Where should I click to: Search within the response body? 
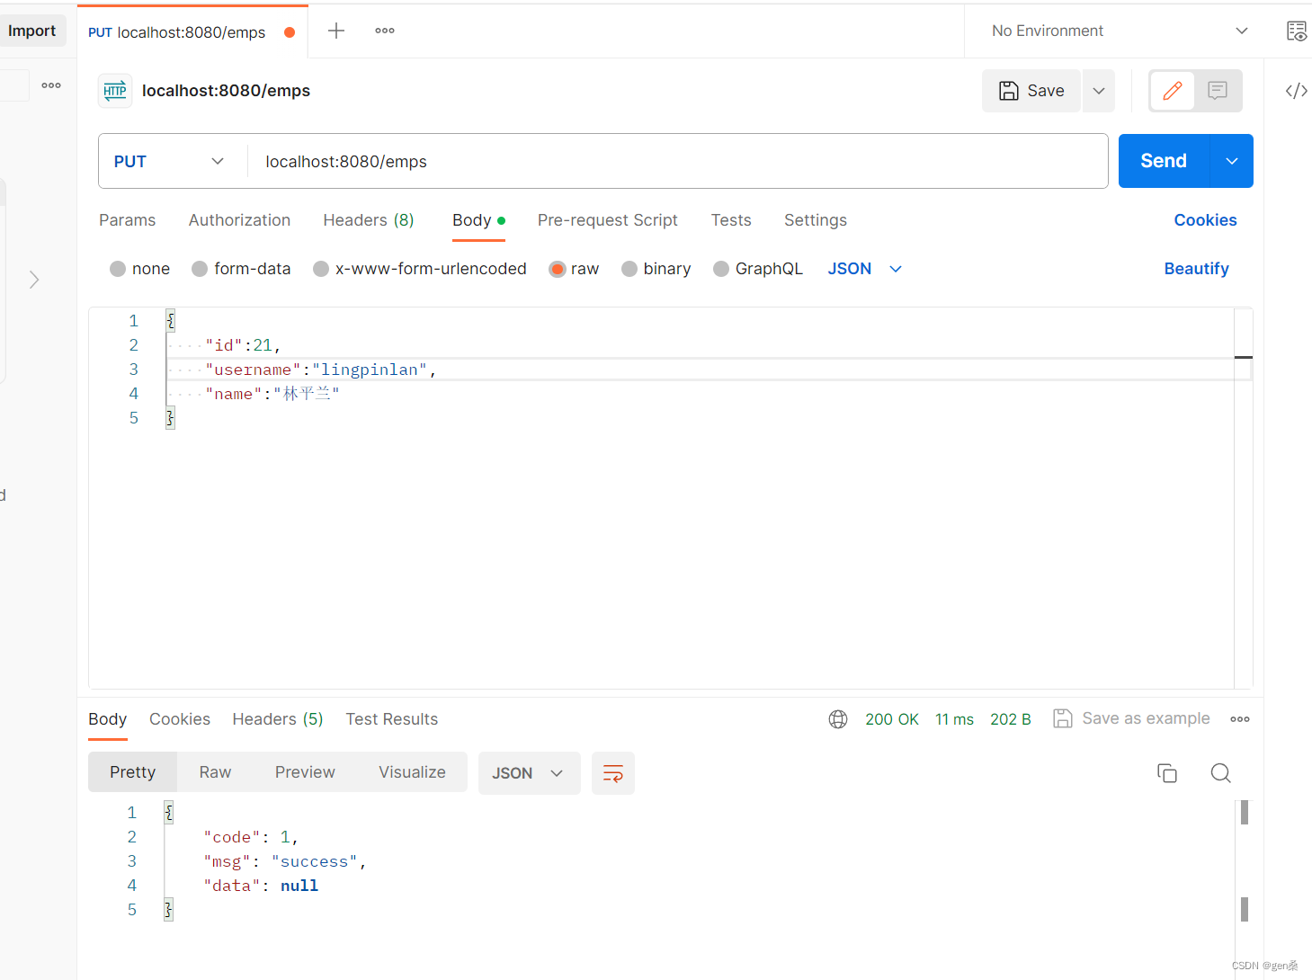pos(1220,773)
